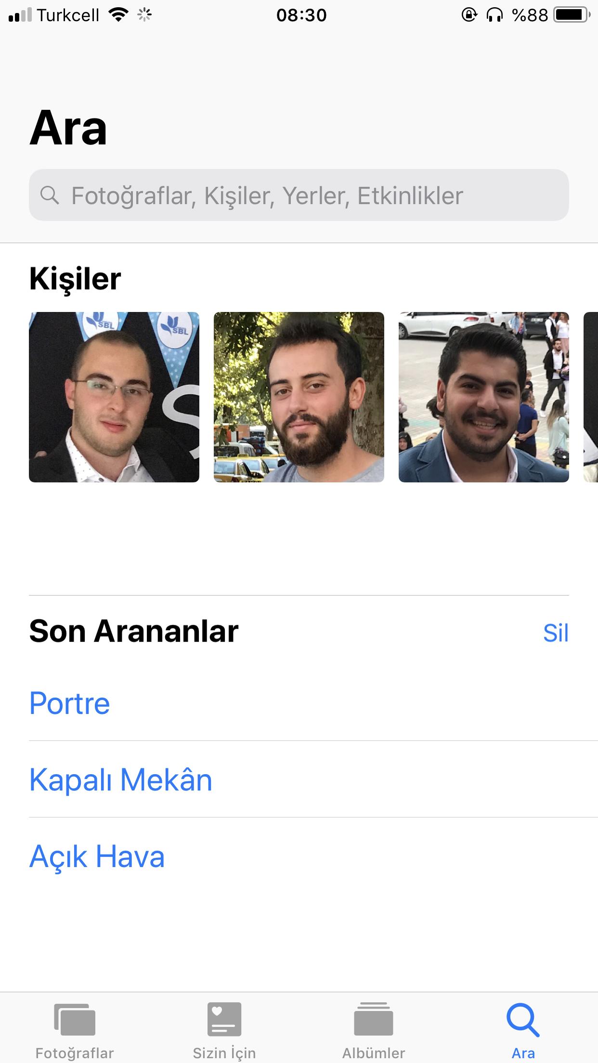Open the Sizin İçin tab icon
Image resolution: width=598 pixels, height=1063 pixels.
pyautogui.click(x=224, y=1019)
